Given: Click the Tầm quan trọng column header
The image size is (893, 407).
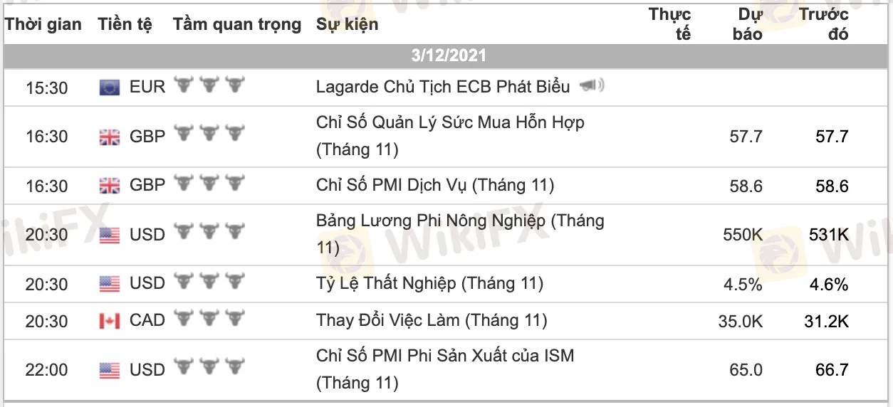Looking at the screenshot, I should point(237,25).
